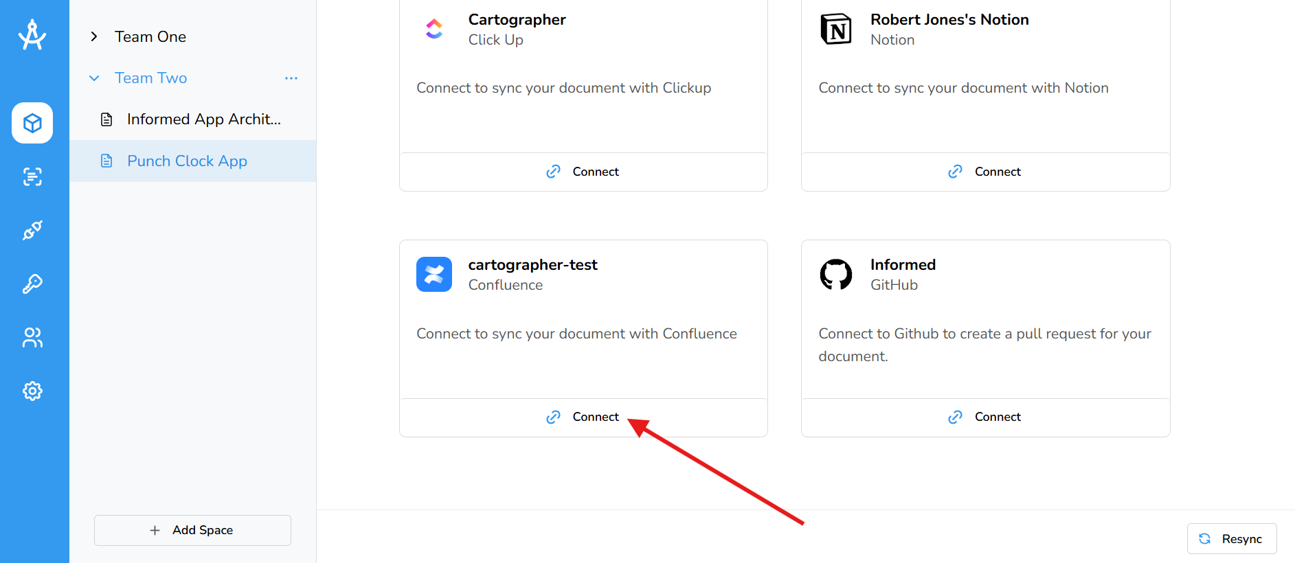Click 'Connect to sync your document with Confluence'

(x=576, y=334)
